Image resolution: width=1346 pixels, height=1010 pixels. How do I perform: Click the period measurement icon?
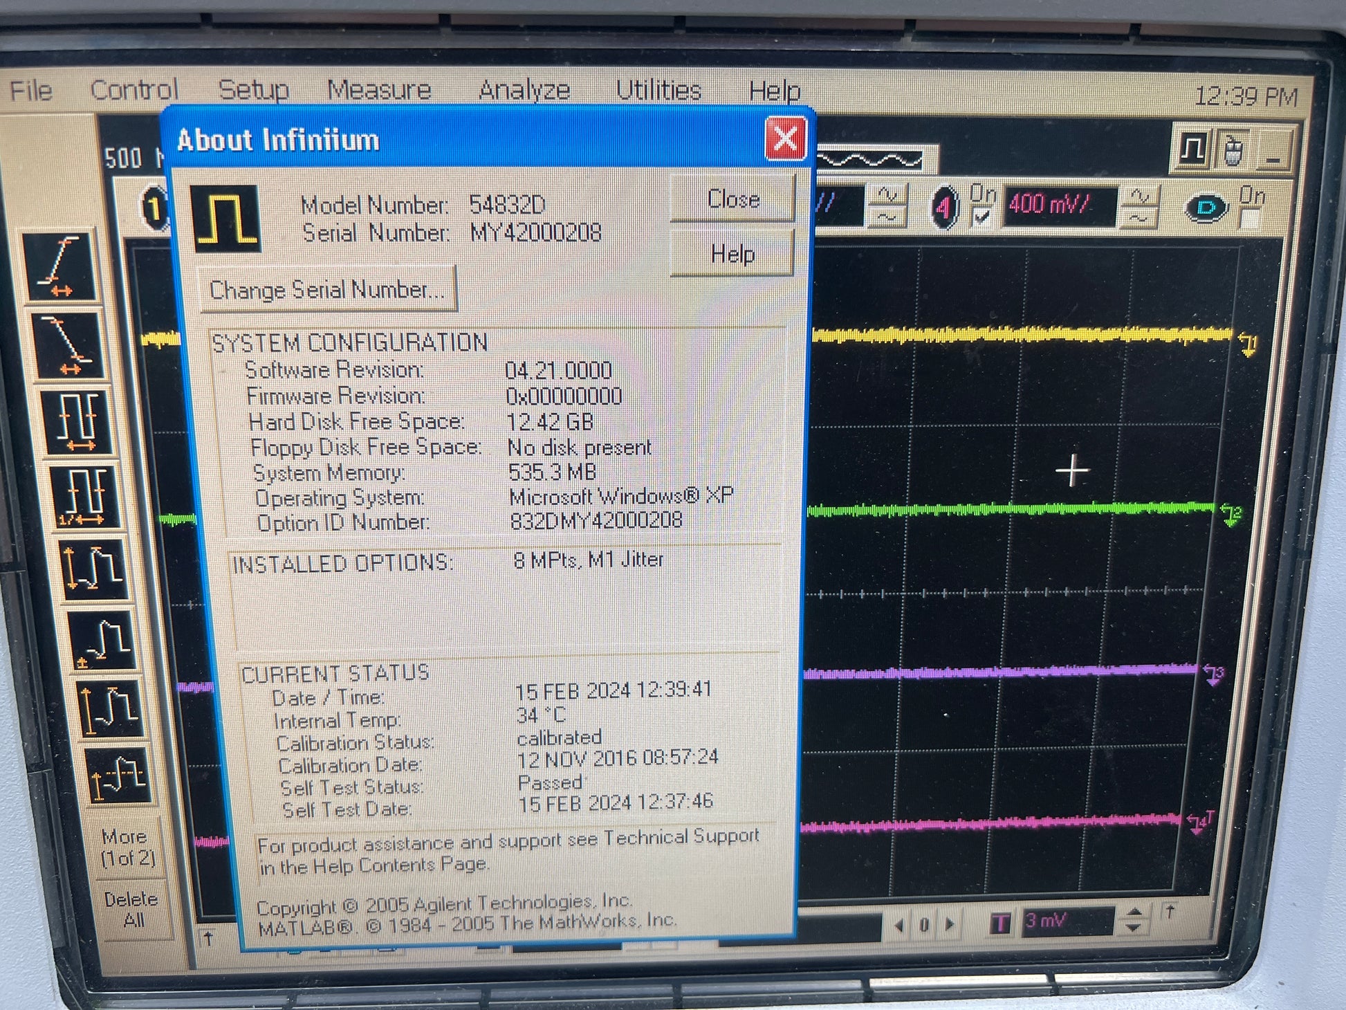pyautogui.click(x=77, y=421)
